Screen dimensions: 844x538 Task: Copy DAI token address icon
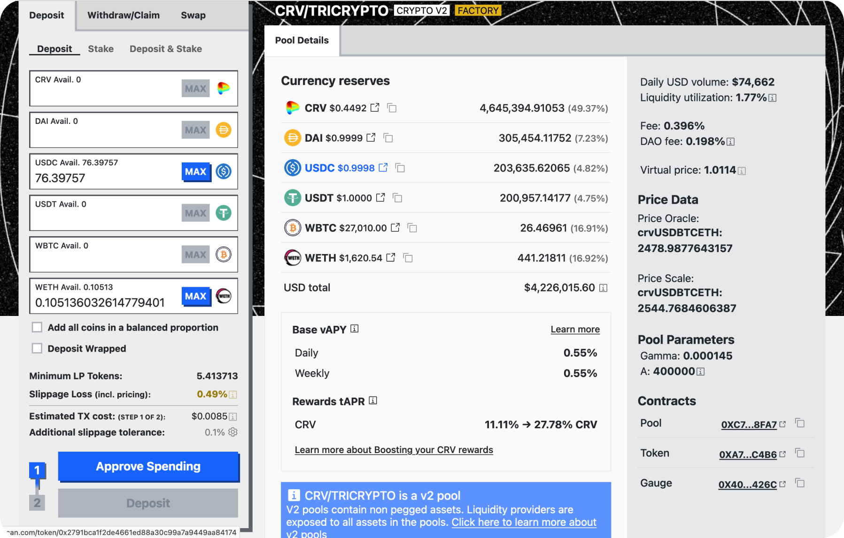[388, 138]
